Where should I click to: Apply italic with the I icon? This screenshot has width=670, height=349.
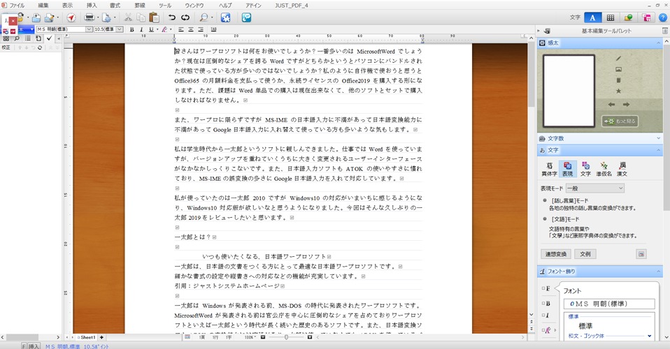[141, 29]
